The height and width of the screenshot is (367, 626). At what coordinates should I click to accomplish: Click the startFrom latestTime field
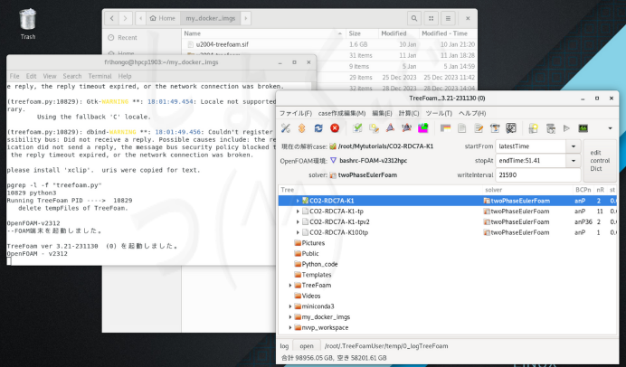531,146
